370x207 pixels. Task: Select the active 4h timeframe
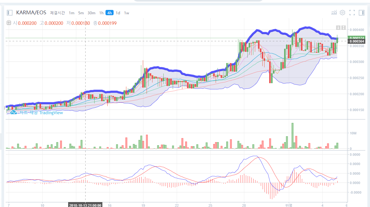click(x=110, y=13)
